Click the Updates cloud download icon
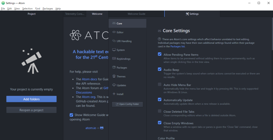The image size is (273, 140). (114, 85)
